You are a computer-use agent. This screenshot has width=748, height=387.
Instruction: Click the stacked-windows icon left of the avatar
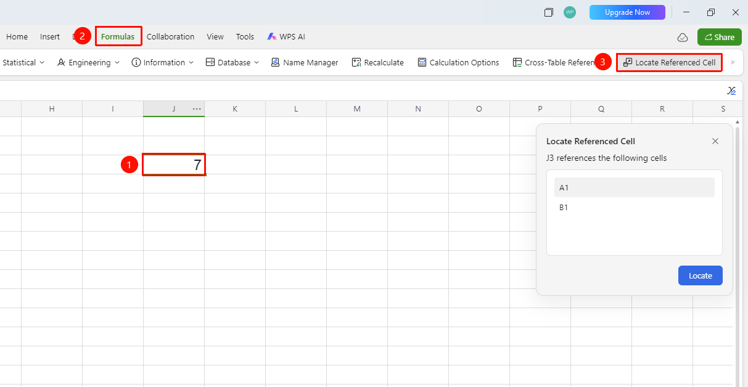pos(549,12)
